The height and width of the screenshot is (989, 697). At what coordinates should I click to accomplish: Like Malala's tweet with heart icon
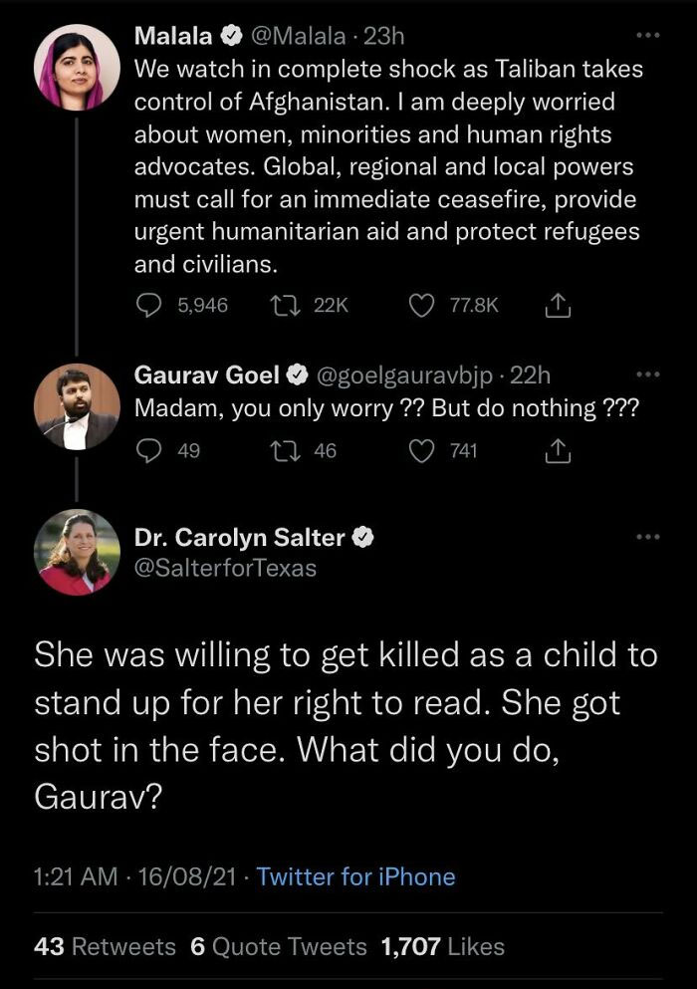point(423,306)
